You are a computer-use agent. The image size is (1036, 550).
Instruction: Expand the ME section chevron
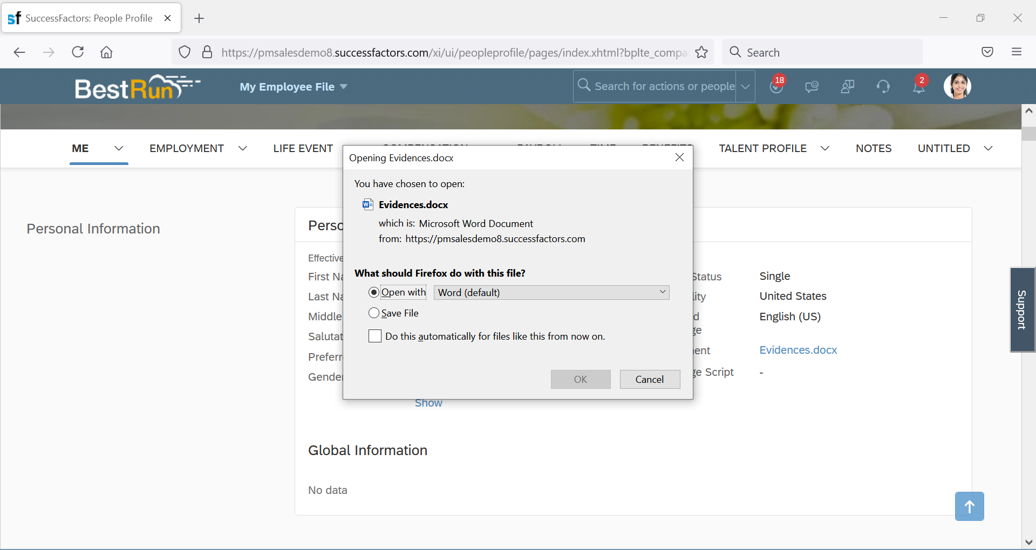click(x=119, y=148)
